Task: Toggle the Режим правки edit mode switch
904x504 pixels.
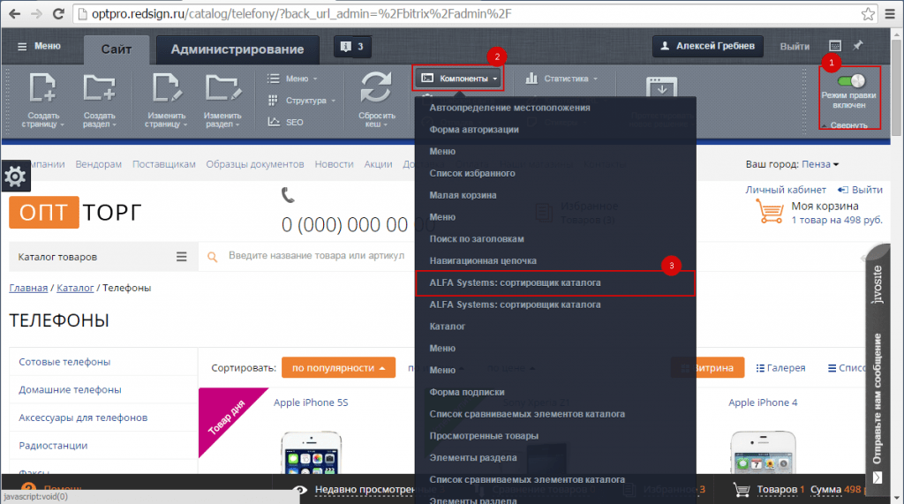Action: (851, 80)
